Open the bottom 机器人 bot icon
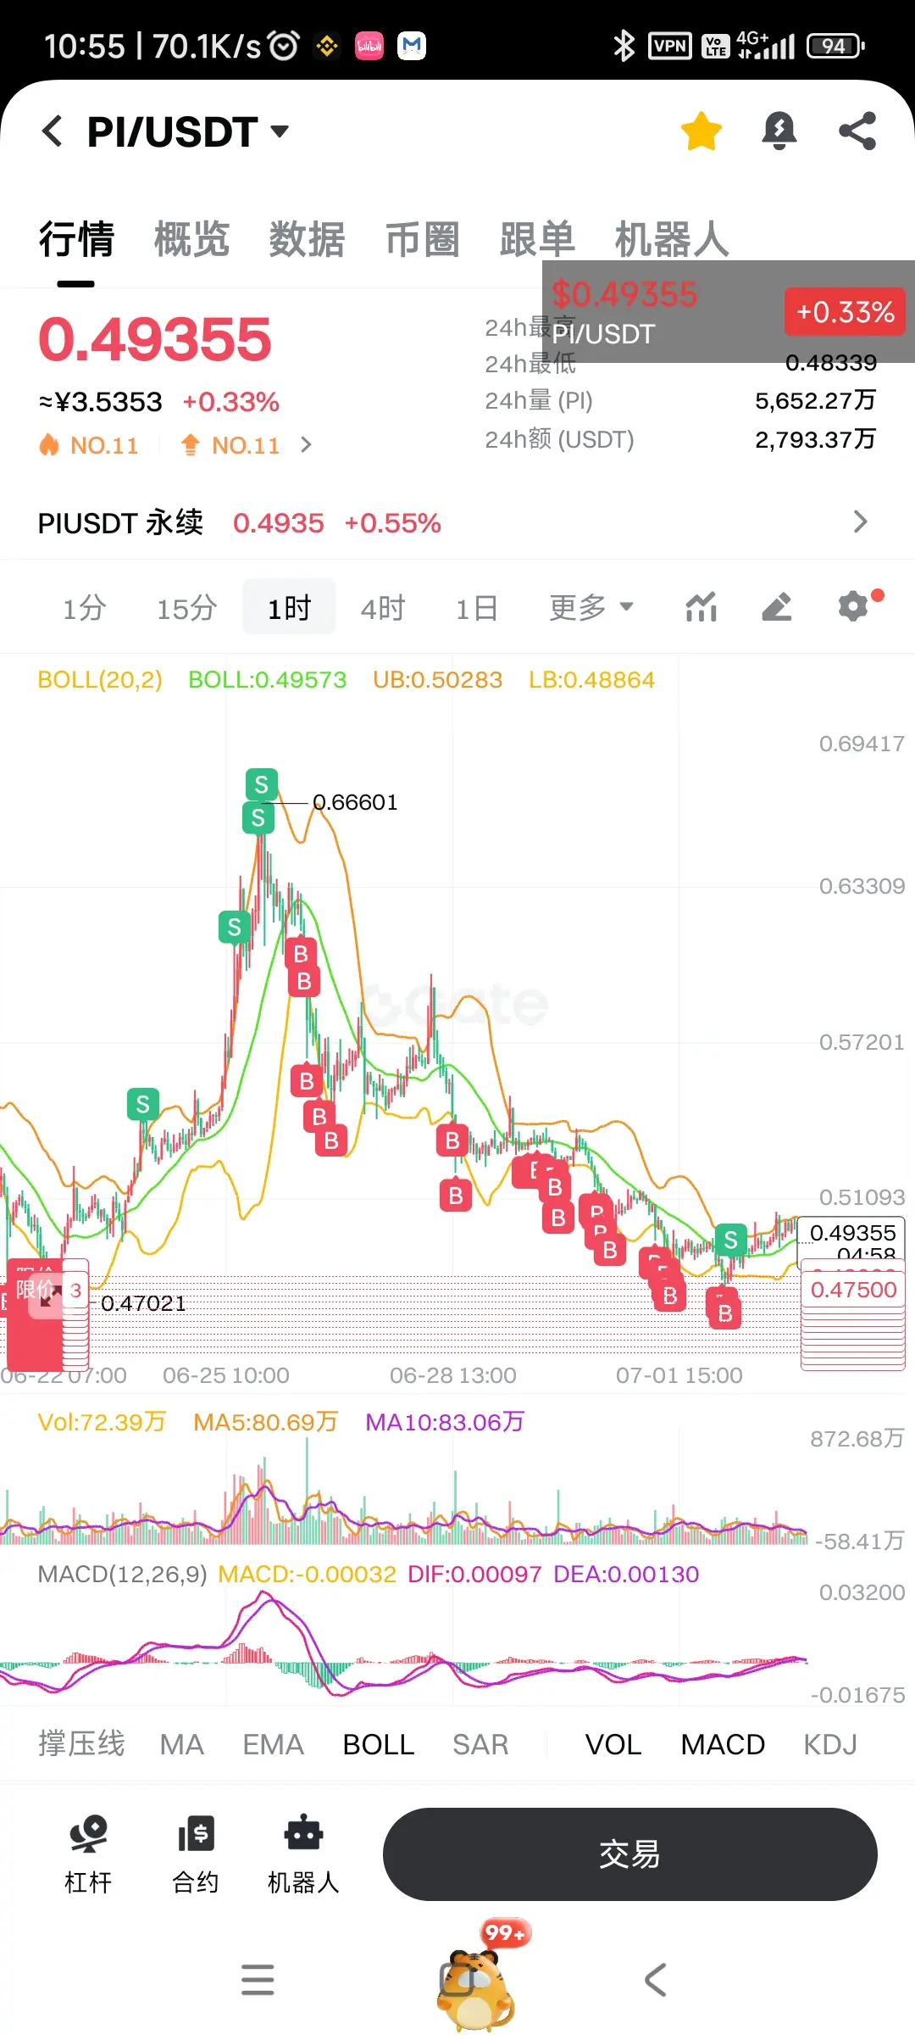 tap(303, 1855)
